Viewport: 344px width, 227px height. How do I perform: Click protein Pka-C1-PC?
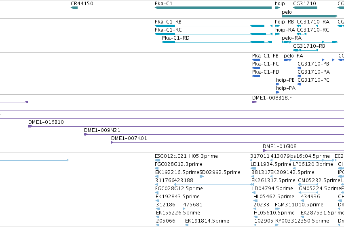click(256, 68)
